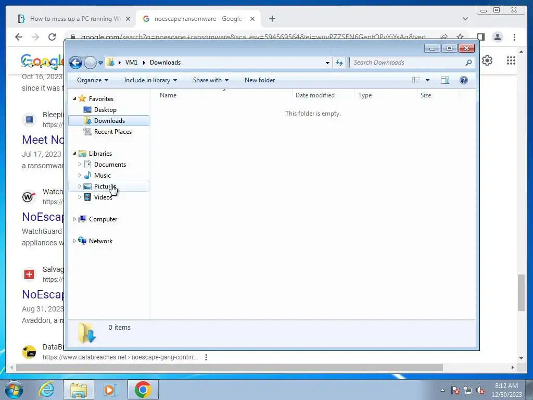
Task: Open Google search settings gear
Action: pyautogui.click(x=487, y=60)
